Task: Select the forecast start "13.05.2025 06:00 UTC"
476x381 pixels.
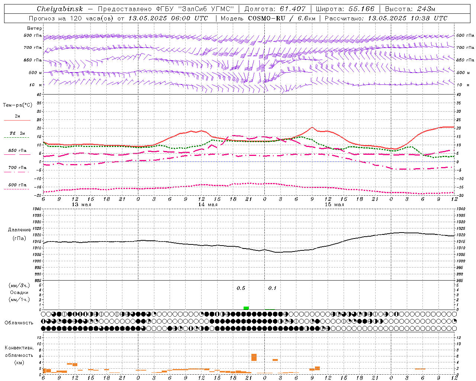Action: (x=168, y=18)
